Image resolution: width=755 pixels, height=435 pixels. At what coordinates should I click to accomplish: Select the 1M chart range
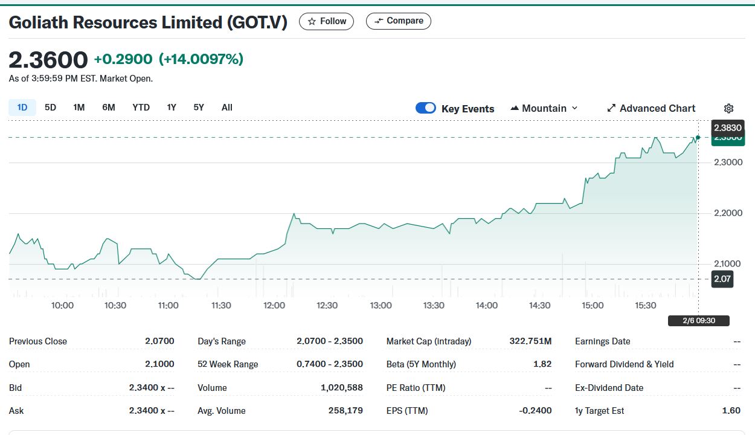pos(79,108)
